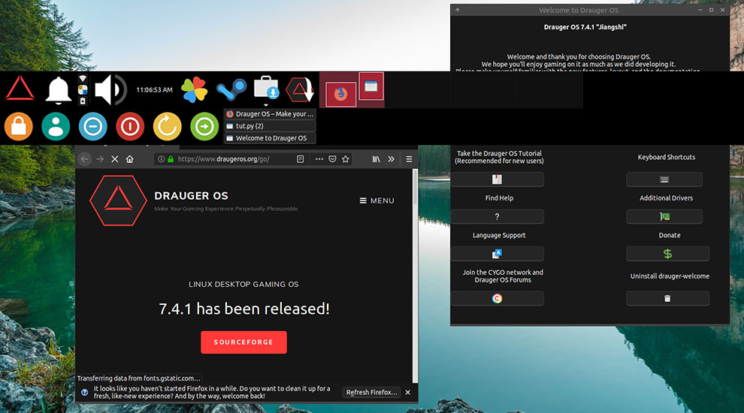744x413 pixels.
Task: Select the 'tut.py (2)' window entry
Action: point(270,126)
